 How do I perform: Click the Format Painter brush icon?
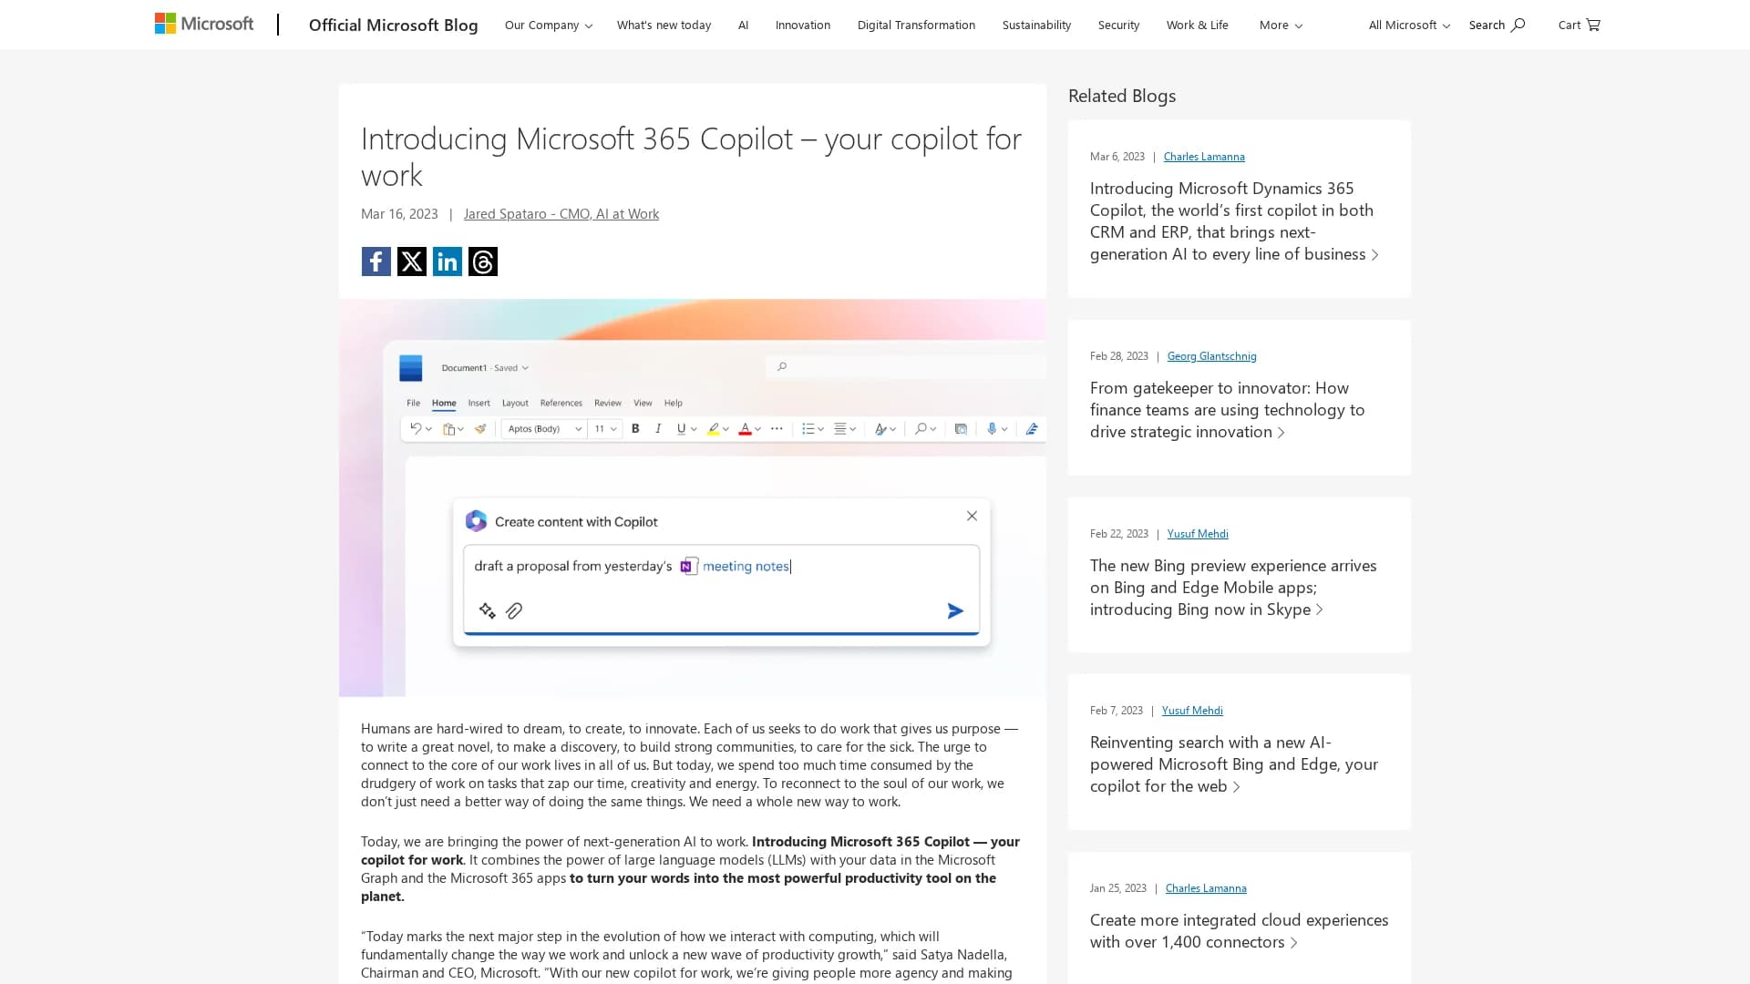480,428
